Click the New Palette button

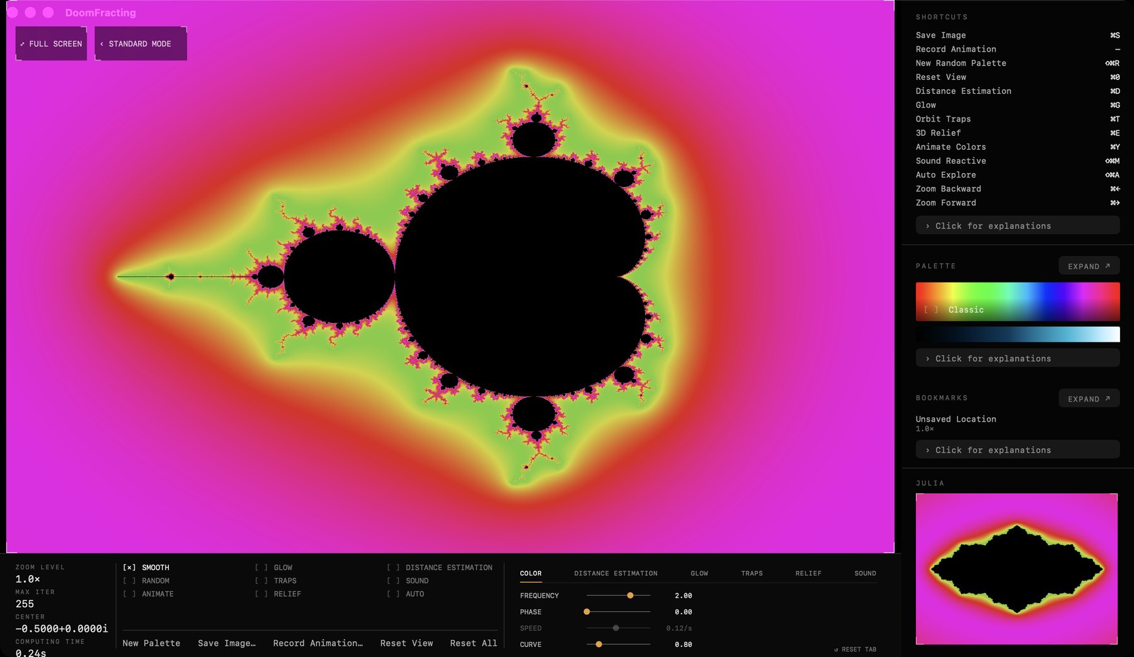(151, 643)
